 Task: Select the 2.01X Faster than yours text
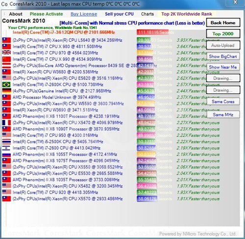click(198, 180)
